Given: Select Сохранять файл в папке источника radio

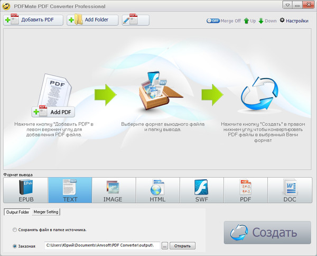Looking at the screenshot, I should click(x=15, y=230).
